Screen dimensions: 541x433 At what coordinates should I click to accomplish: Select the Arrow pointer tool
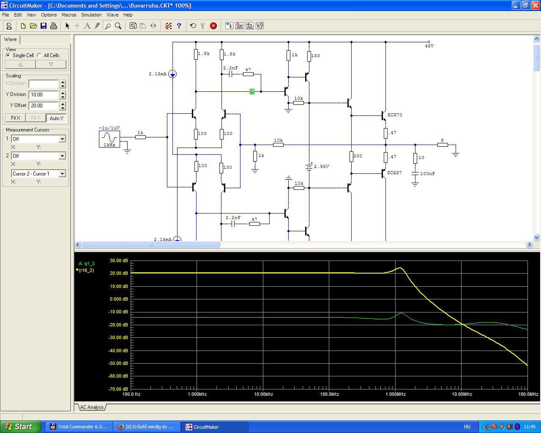point(67,26)
